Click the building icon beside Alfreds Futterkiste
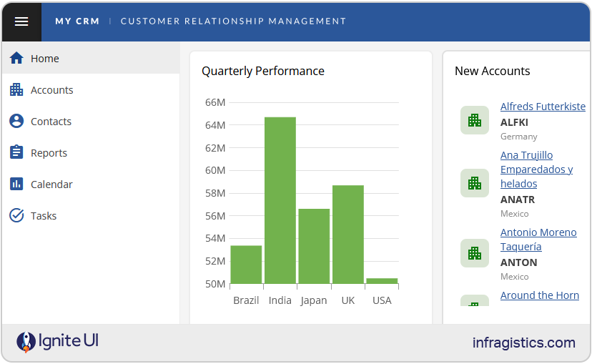This screenshot has height=364, width=592. (x=474, y=120)
